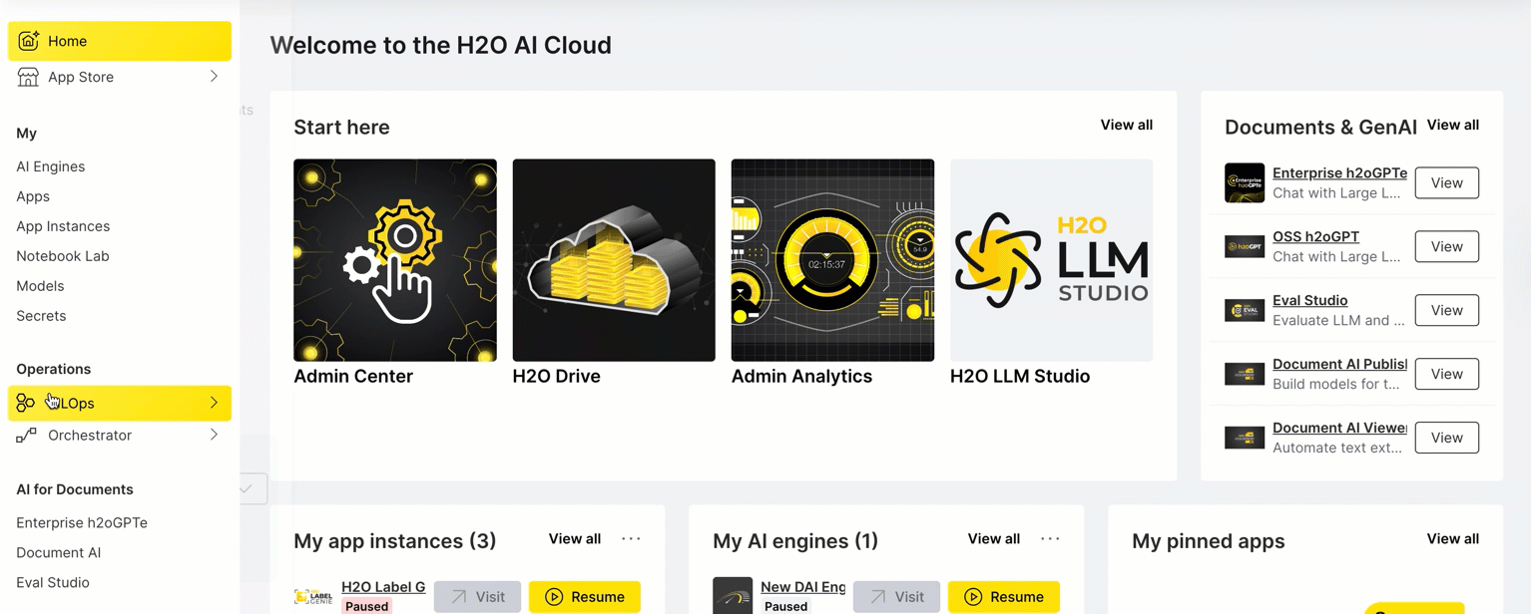Open the Document AI Publisher title link
This screenshot has width=1531, height=614.
(1339, 364)
